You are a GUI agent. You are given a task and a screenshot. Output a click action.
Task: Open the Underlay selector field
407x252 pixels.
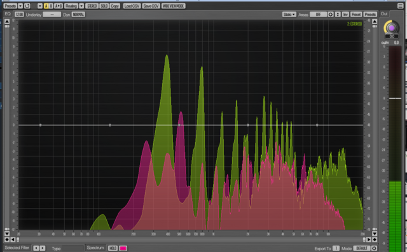coord(52,14)
